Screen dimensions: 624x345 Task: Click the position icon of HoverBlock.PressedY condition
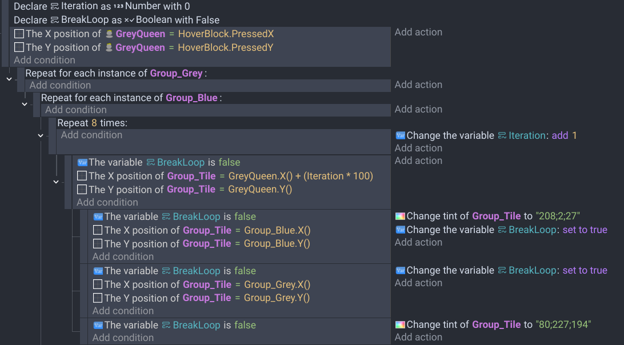tap(19, 47)
